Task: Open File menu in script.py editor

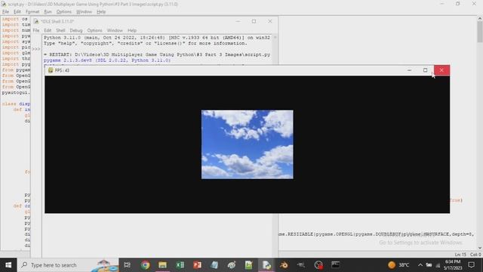Action: (5, 12)
